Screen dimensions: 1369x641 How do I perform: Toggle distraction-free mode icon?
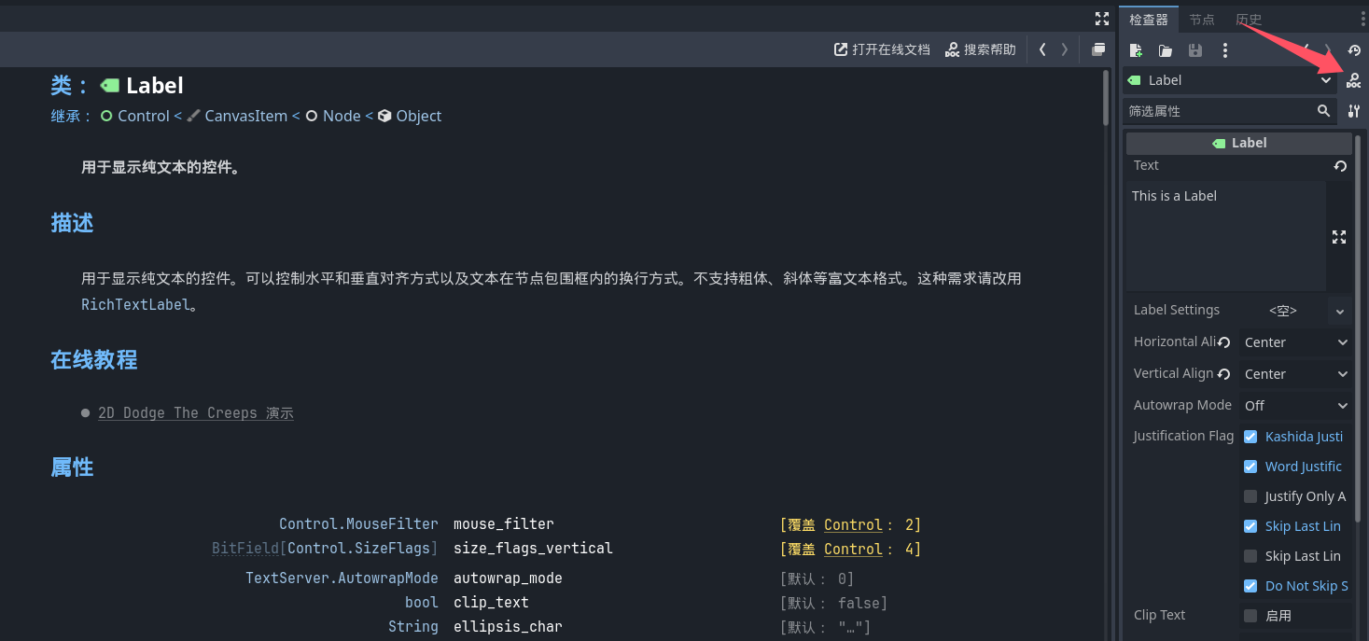coord(1102,19)
